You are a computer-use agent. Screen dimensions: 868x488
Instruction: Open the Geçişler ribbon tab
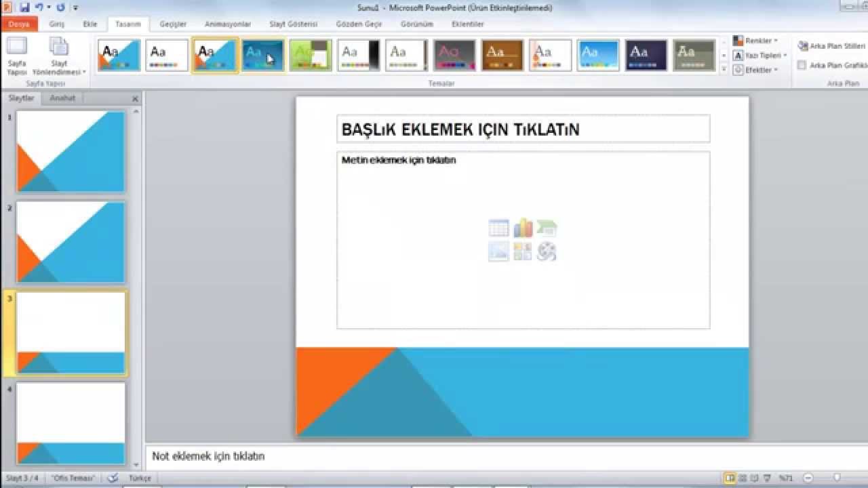[x=173, y=24]
